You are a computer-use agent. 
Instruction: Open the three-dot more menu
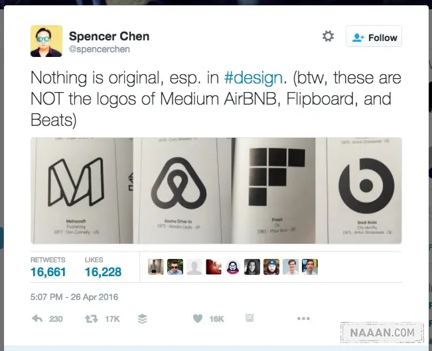pos(303,319)
